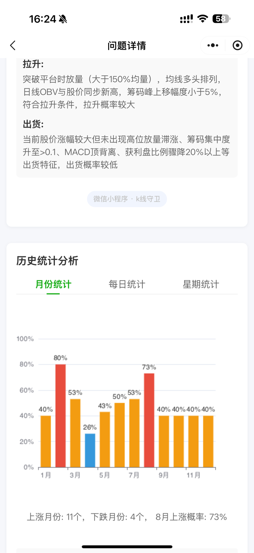
Task: Switch to the 每日统计 tab
Action: coord(127,284)
